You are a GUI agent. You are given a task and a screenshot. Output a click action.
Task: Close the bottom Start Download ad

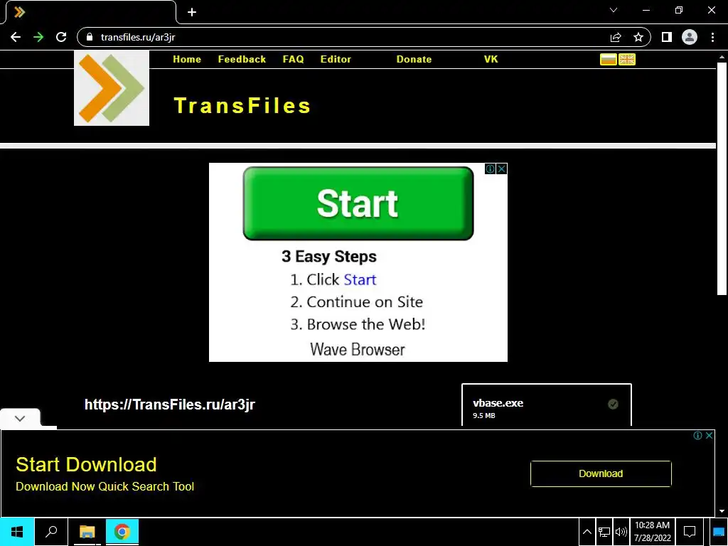709,436
